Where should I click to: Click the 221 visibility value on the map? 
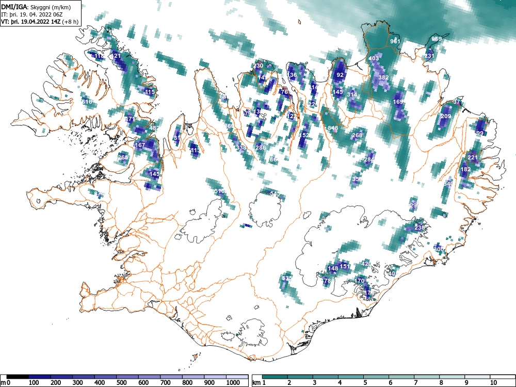473,157
